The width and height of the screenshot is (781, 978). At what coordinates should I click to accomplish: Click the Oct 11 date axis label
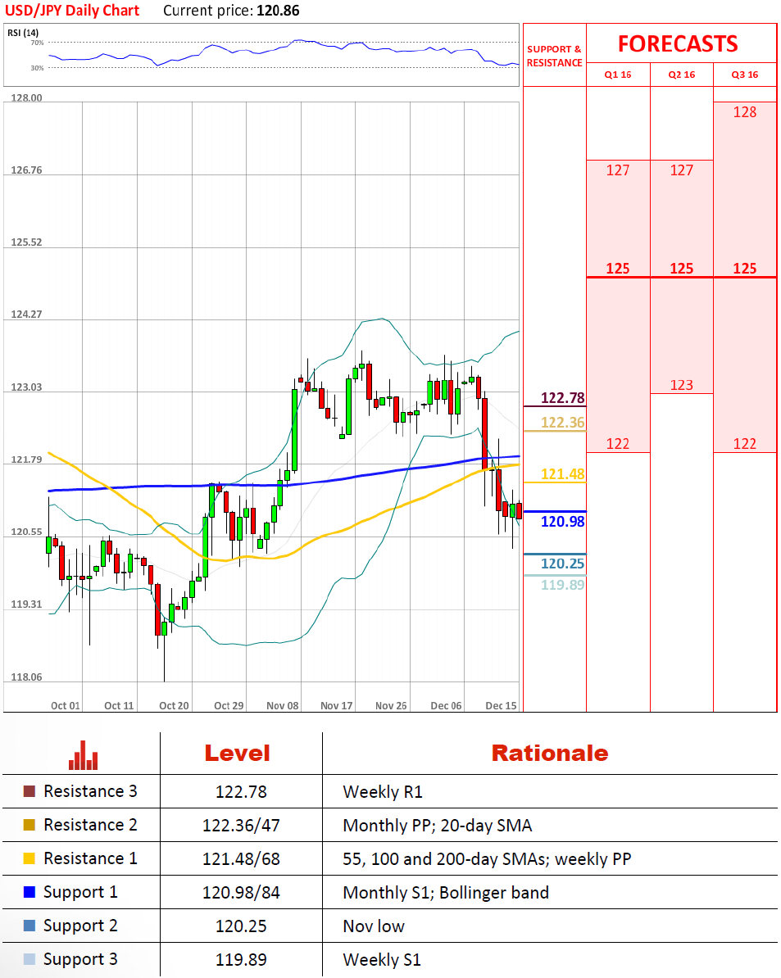119,705
